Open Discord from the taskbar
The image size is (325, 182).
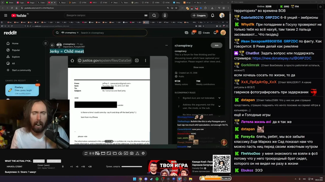pyautogui.click(x=146, y=179)
